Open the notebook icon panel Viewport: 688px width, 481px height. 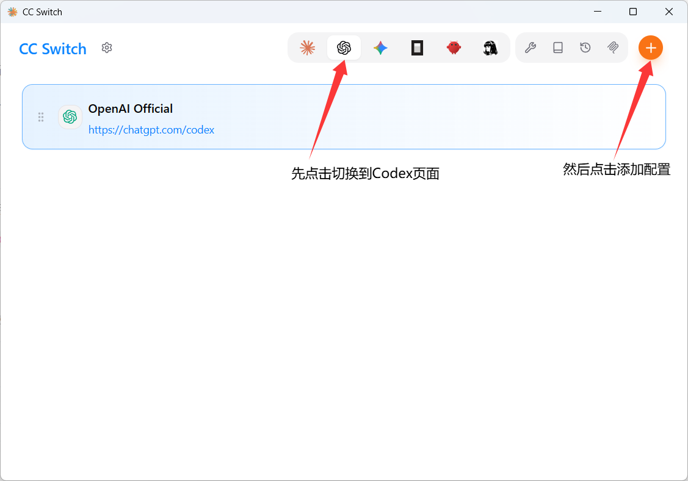coord(557,47)
